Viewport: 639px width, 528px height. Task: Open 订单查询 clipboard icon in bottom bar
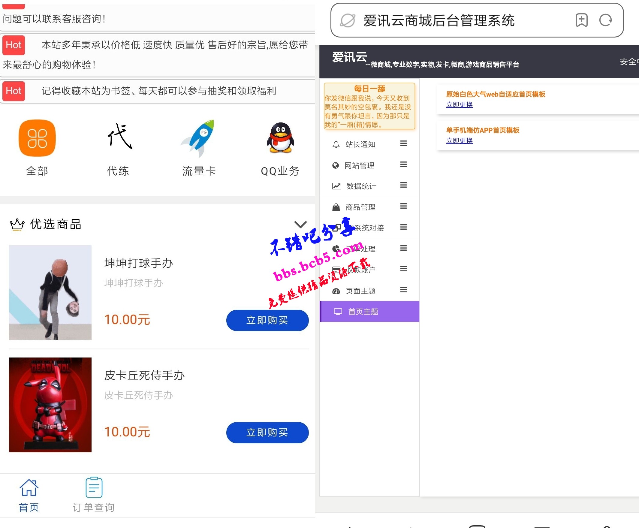(94, 487)
